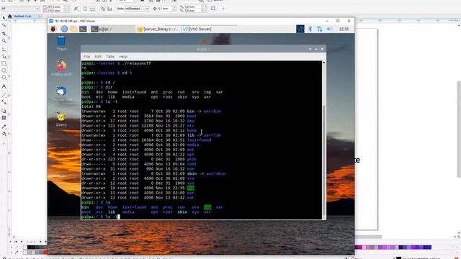Image resolution: width=461 pixels, height=259 pixels.
Task: Pick the dark blue swatch in bottom palette
Action: [x=426, y=247]
